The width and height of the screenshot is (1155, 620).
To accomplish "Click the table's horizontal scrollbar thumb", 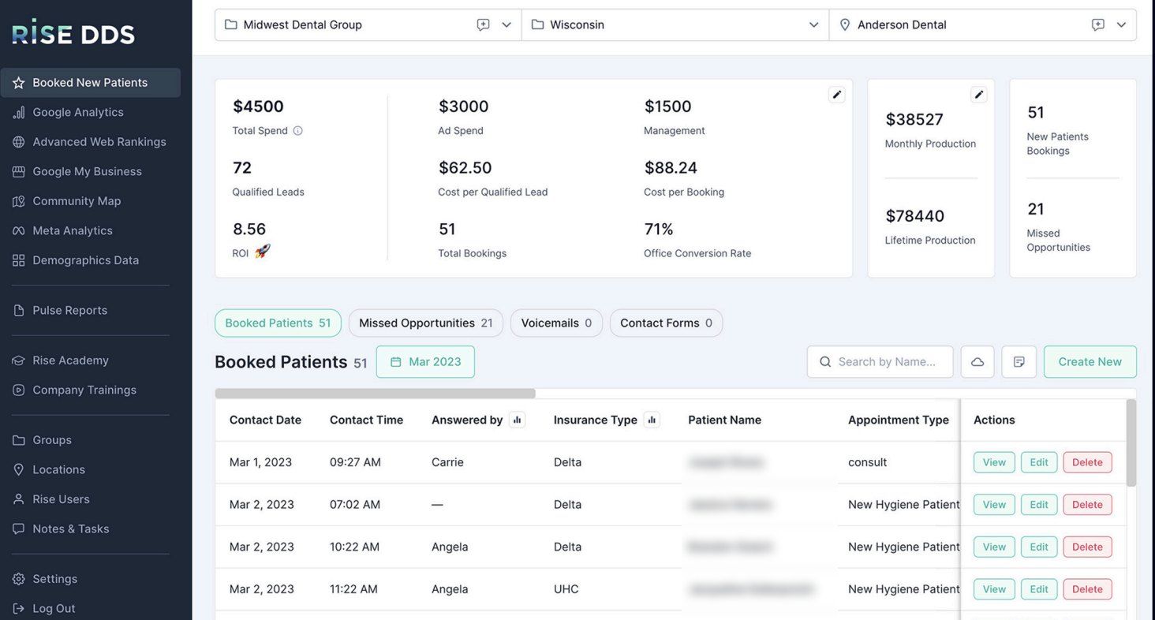I will click(x=375, y=394).
